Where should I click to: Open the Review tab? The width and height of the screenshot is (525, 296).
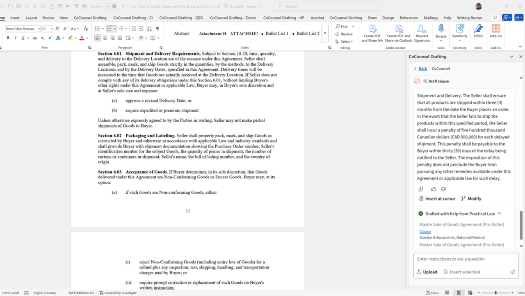point(48,18)
